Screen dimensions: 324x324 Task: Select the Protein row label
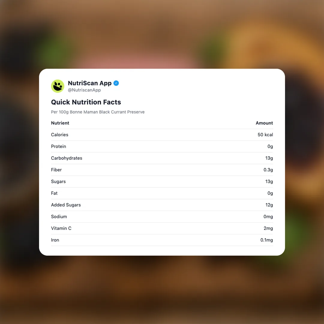[x=58, y=146]
